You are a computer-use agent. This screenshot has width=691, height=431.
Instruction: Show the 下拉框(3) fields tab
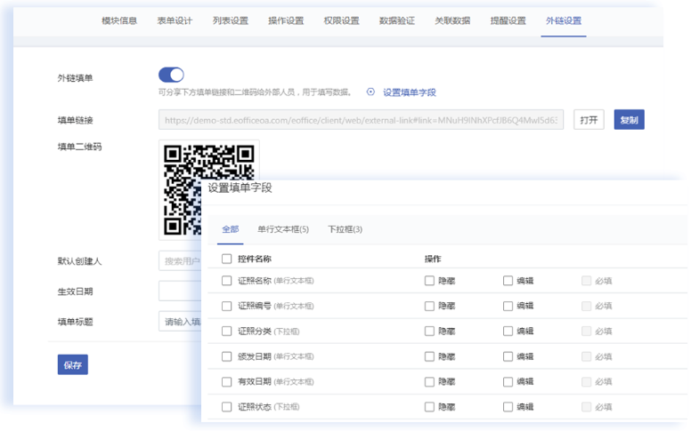click(345, 229)
